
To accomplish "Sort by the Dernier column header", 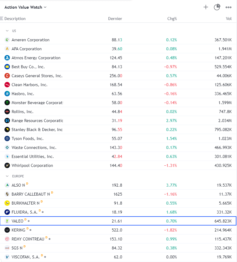I will [x=115, y=19].
